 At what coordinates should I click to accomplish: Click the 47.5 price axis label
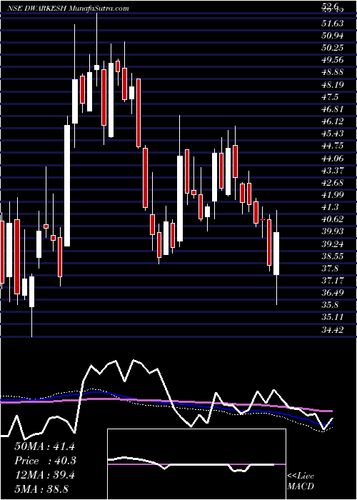(330, 97)
